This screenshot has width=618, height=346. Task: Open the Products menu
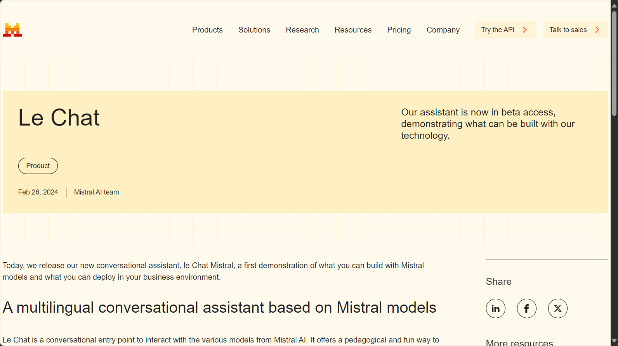[x=207, y=30]
